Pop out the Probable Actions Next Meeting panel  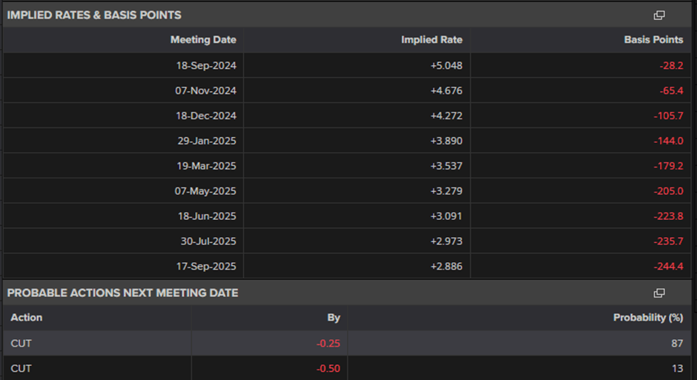(659, 293)
